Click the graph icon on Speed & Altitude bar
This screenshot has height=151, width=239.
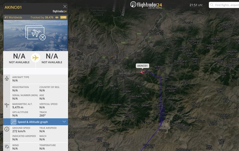click(x=14, y=122)
